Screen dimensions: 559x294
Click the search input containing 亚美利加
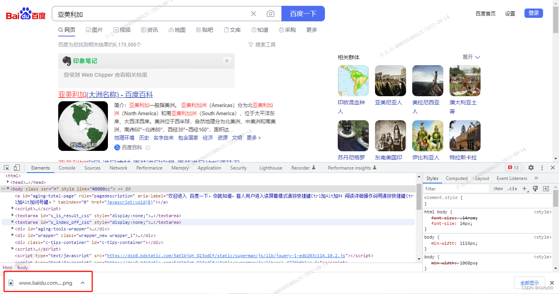click(x=151, y=14)
